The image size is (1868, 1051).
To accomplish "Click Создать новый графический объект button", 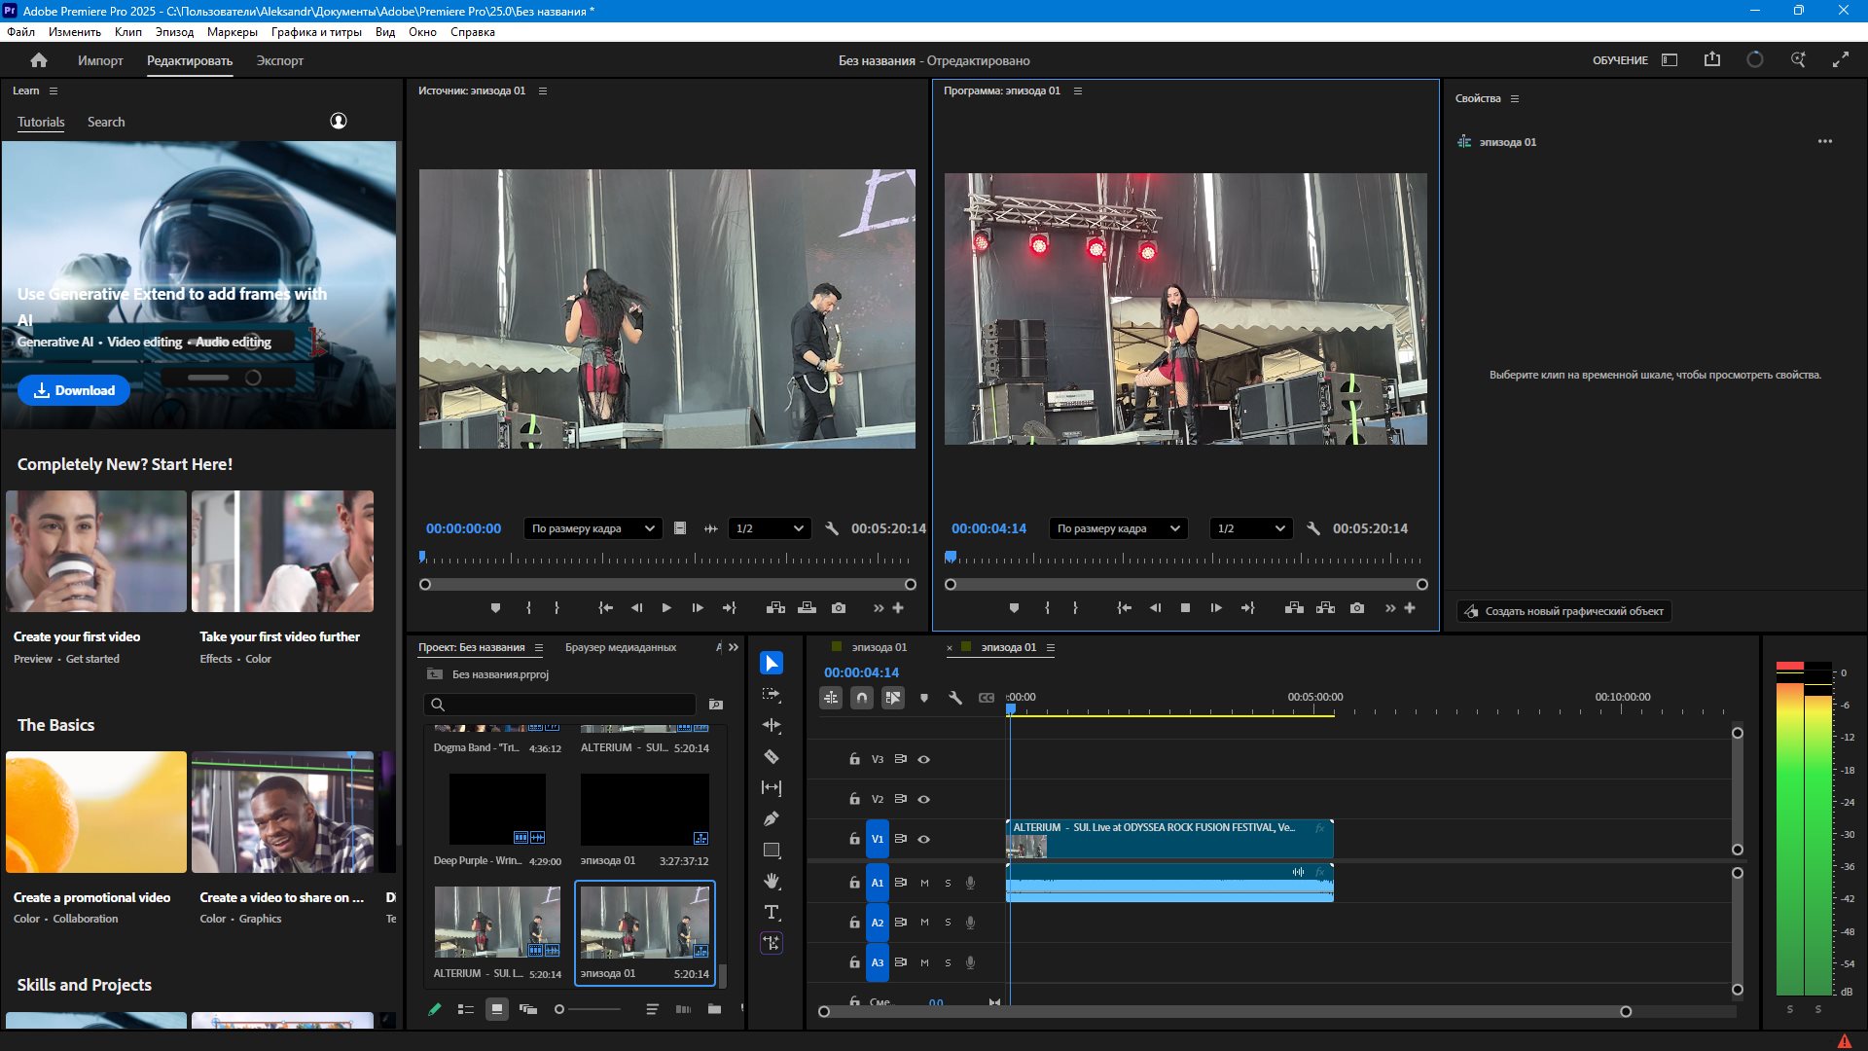I will [1563, 611].
